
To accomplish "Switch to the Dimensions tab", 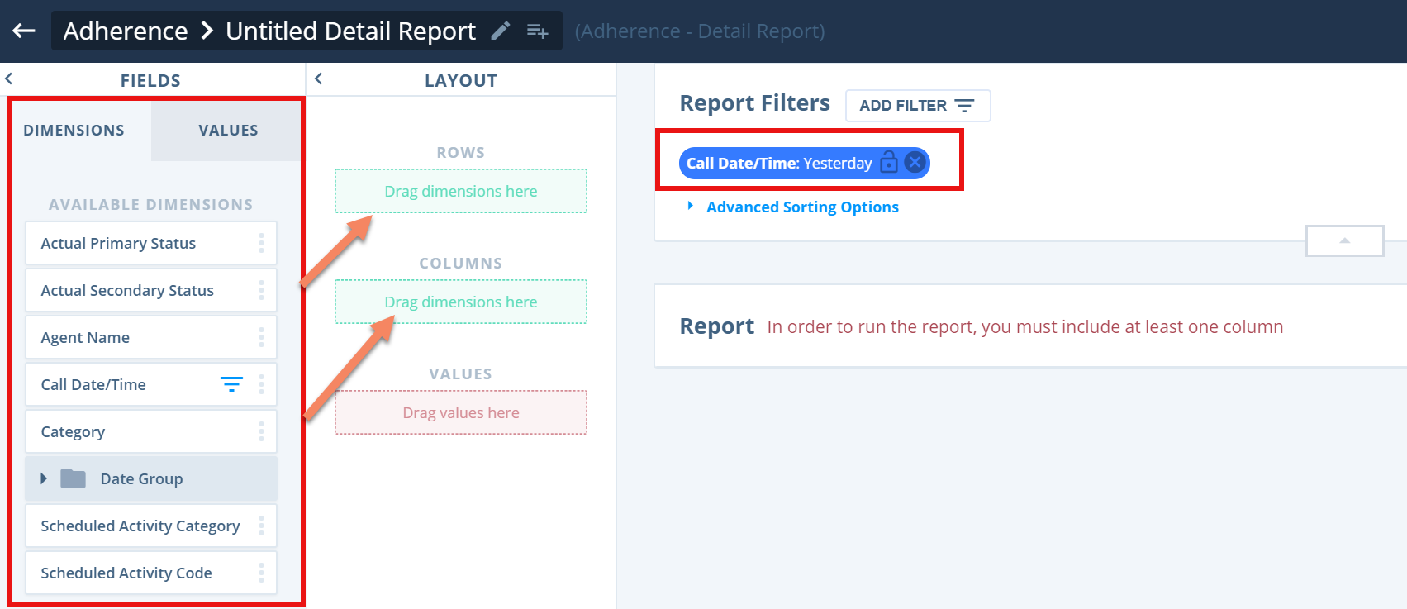I will (74, 130).
